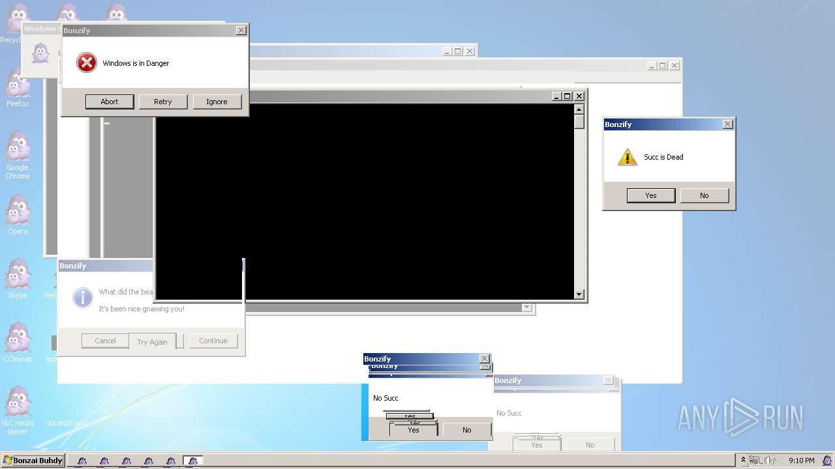Click No in the front No Succ dialog
835x469 pixels.
[467, 430]
